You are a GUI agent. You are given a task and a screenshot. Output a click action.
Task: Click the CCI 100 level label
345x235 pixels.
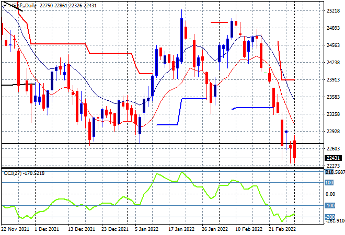(329, 183)
